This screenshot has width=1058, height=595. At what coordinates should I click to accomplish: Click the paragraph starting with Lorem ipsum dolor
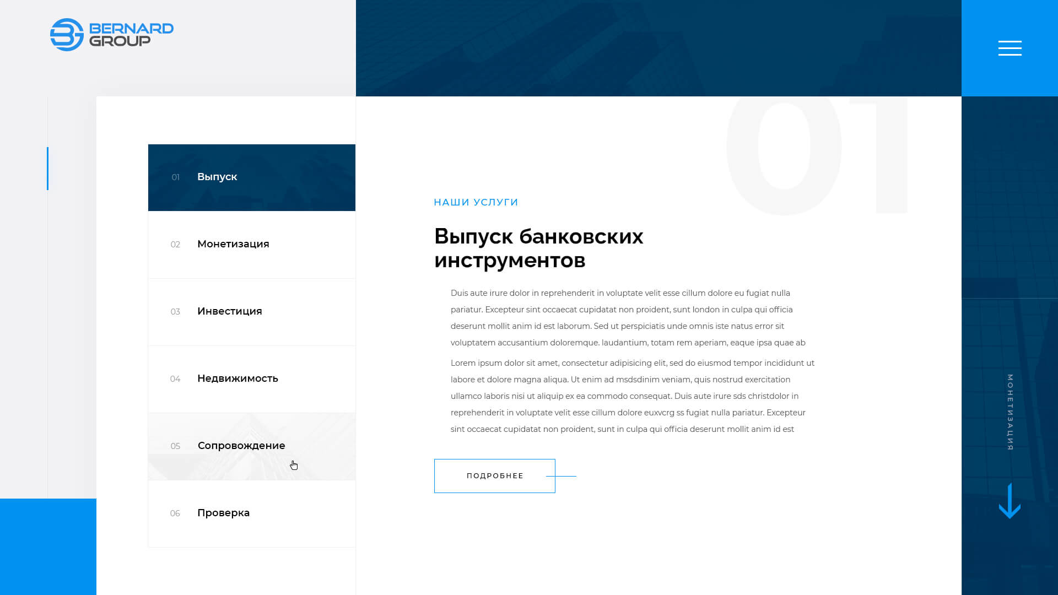[633, 396]
